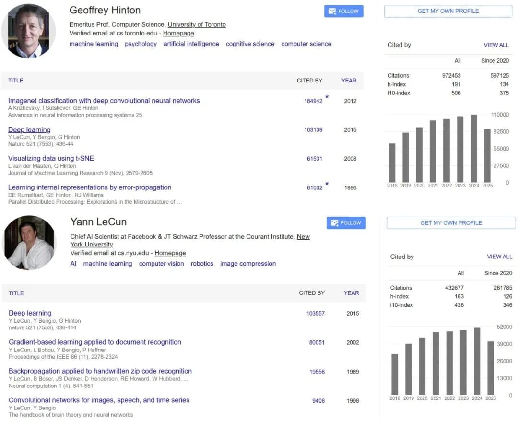Click the 2018 bar in LeCun's citation chart
The height and width of the screenshot is (421, 518).
pyautogui.click(x=395, y=374)
